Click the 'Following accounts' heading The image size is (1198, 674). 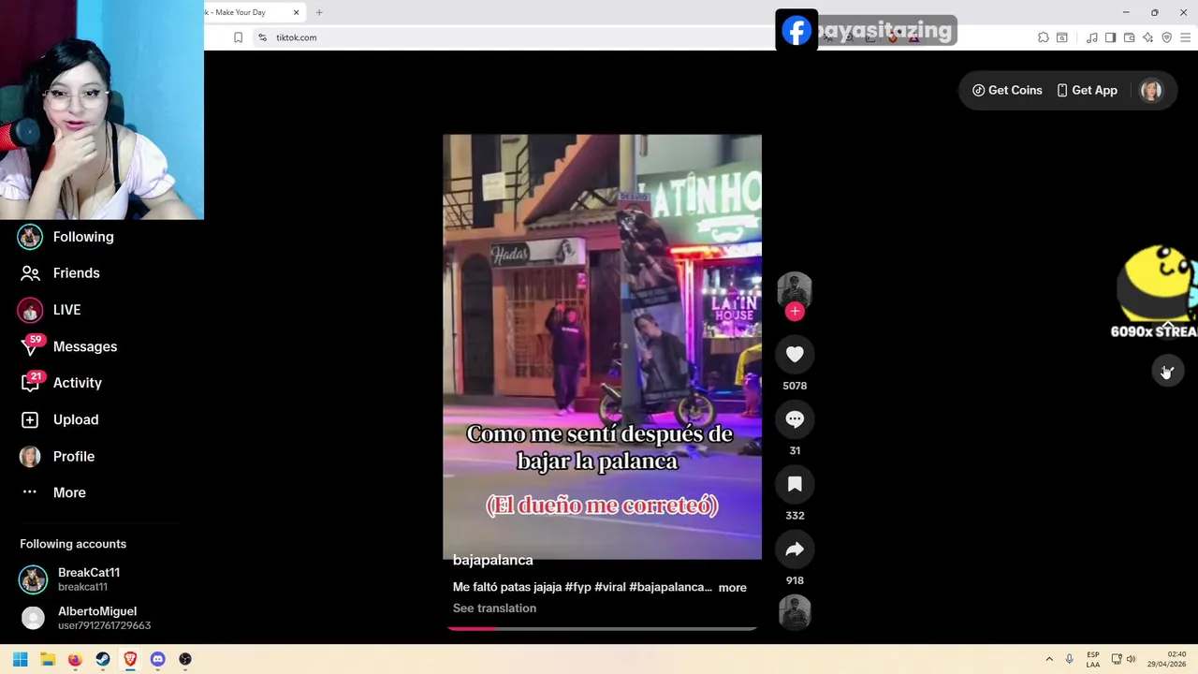pos(73,544)
